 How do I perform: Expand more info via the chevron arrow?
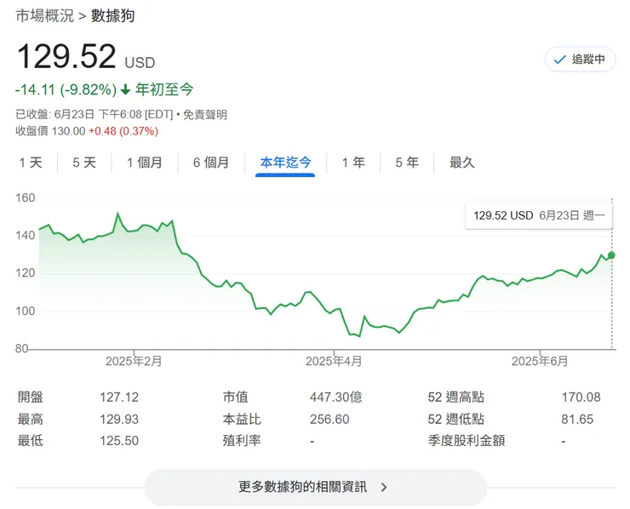coord(384,488)
